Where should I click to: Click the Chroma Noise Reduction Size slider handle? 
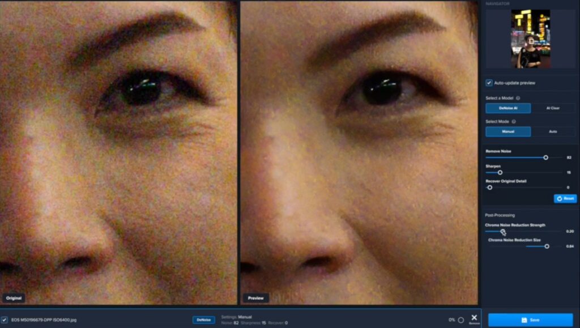click(547, 246)
